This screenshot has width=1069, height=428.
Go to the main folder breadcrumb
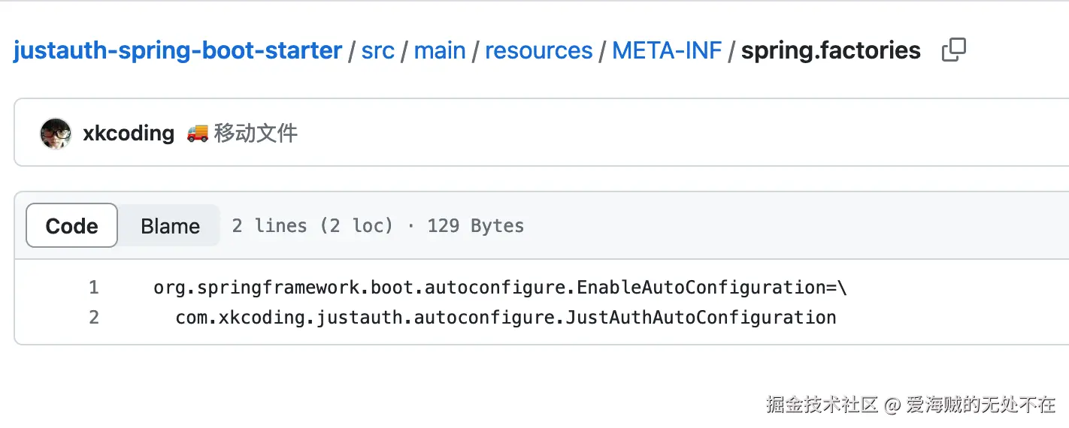440,51
